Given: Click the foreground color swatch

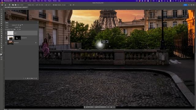Looking at the screenshot, I should click(1, 55).
